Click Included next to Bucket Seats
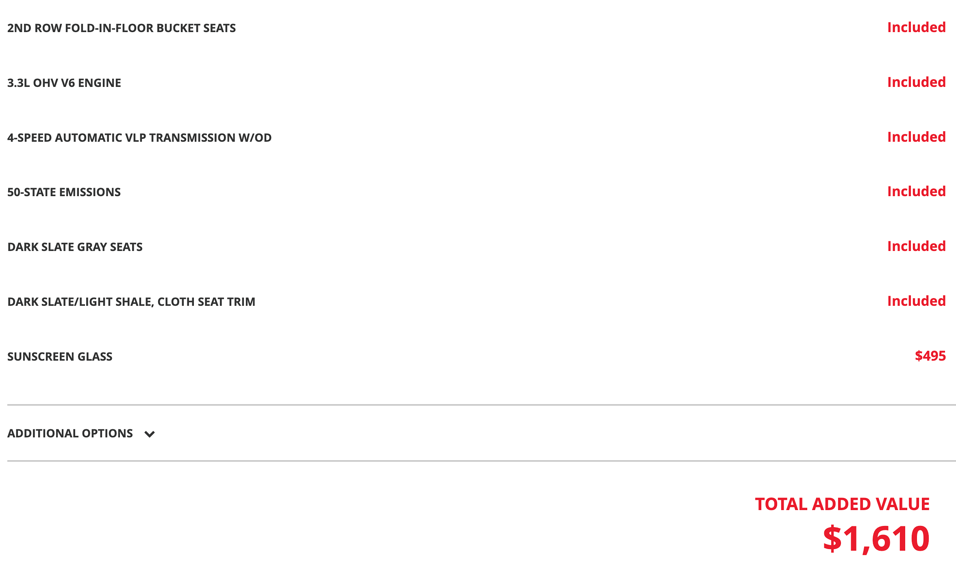The image size is (956, 571). pos(916,27)
